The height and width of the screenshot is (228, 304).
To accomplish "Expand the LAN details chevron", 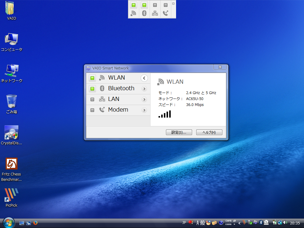I will pos(144,99).
